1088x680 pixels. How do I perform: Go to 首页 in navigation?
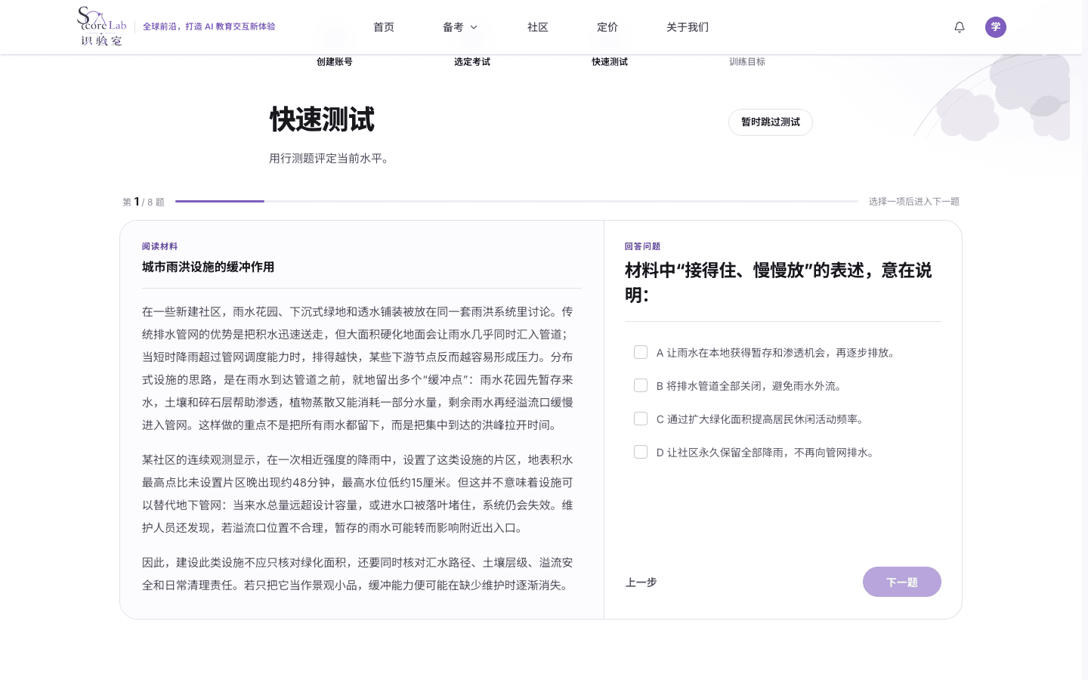(x=384, y=27)
